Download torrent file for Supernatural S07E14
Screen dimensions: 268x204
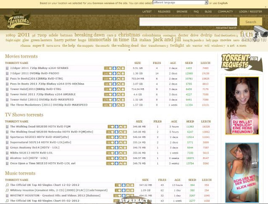click(x=125, y=142)
